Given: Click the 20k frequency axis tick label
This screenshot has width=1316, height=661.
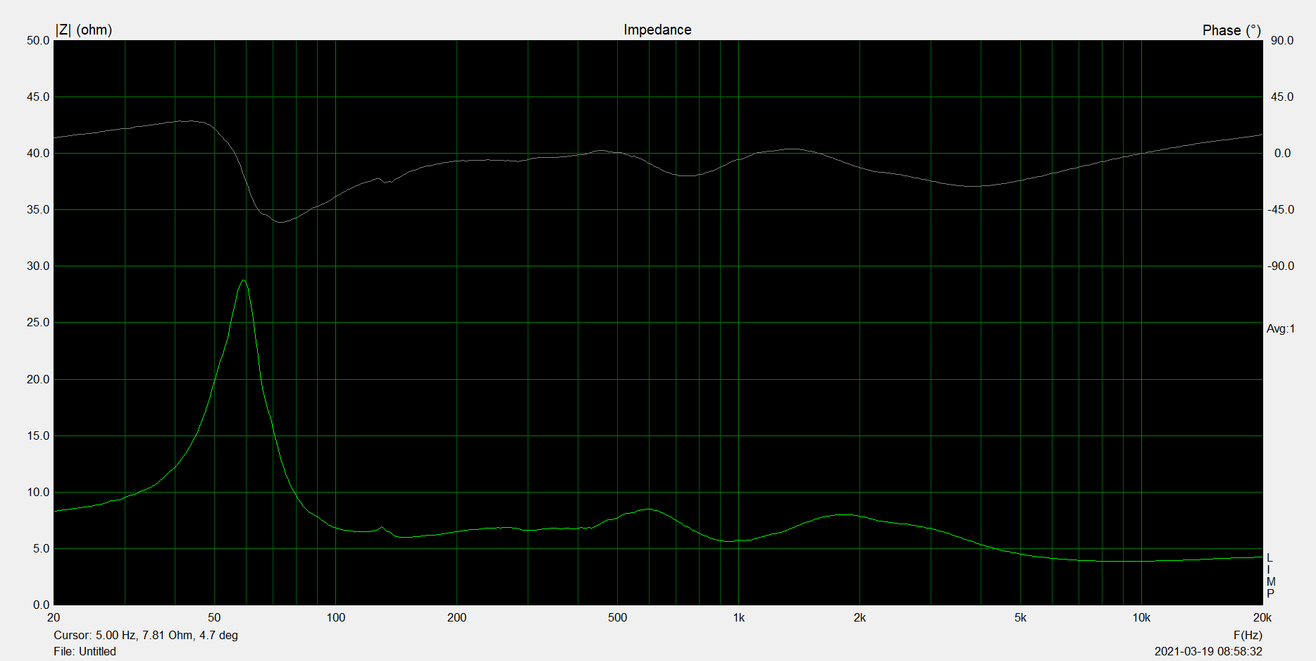Looking at the screenshot, I should point(1262,617).
